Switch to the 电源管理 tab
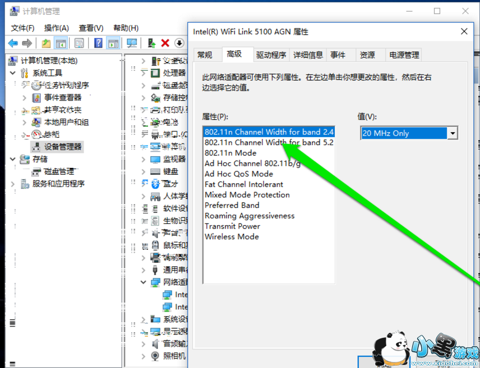This screenshot has height=368, width=480. point(404,55)
